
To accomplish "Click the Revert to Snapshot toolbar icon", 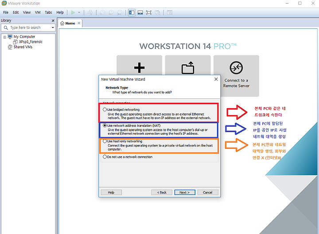I will coord(111,12).
